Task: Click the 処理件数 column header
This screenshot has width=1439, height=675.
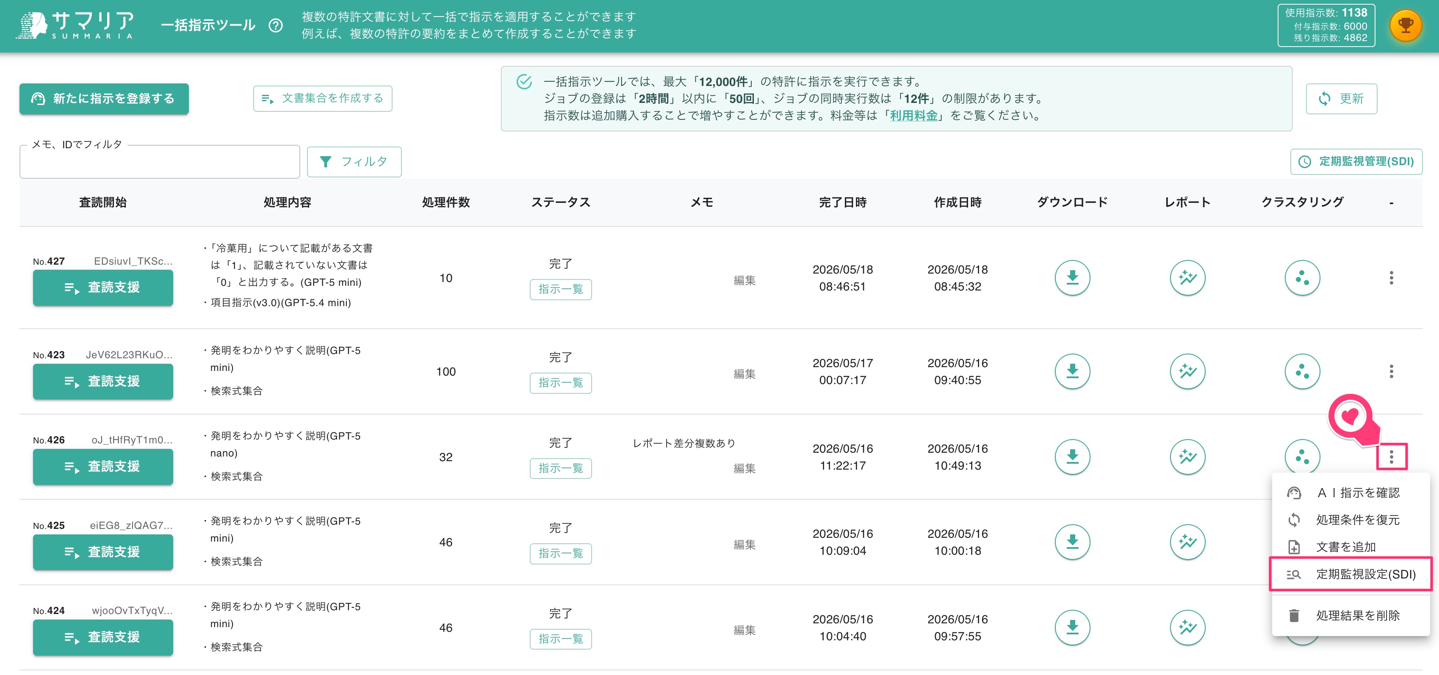Action: click(445, 202)
